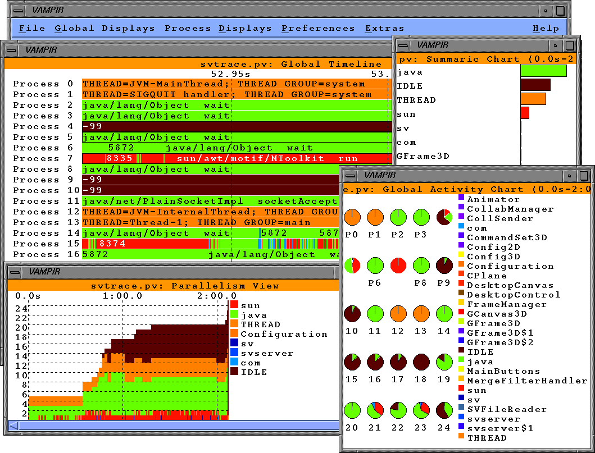Open the window menu of the Parallelism View window
This screenshot has width=595, height=453.
(x=15, y=272)
